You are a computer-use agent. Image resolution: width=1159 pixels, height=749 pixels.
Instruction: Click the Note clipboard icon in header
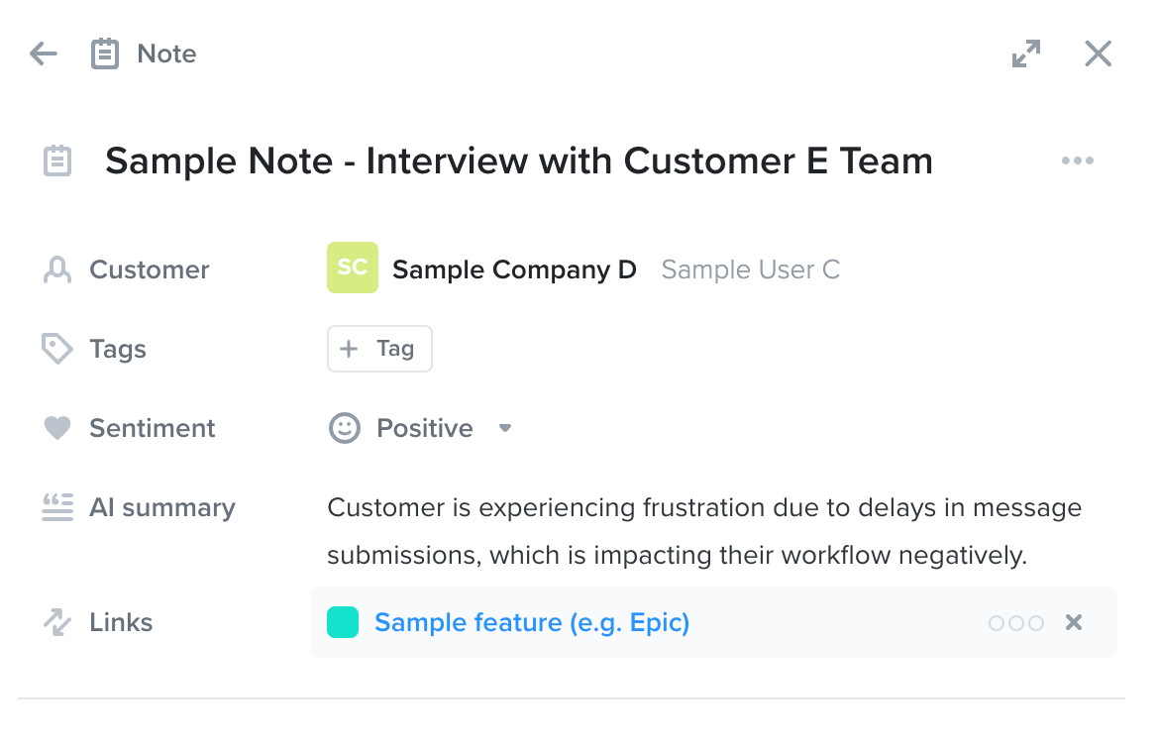(105, 53)
